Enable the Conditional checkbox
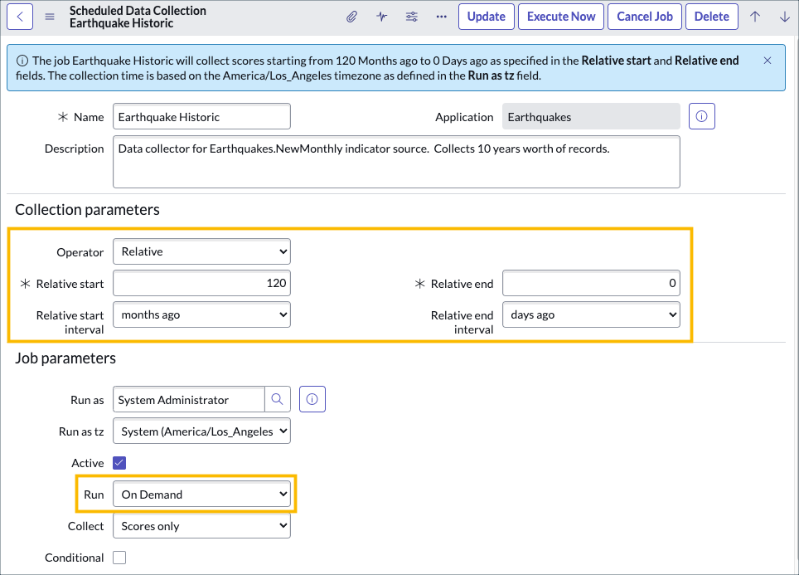This screenshot has height=575, width=799. (119, 558)
